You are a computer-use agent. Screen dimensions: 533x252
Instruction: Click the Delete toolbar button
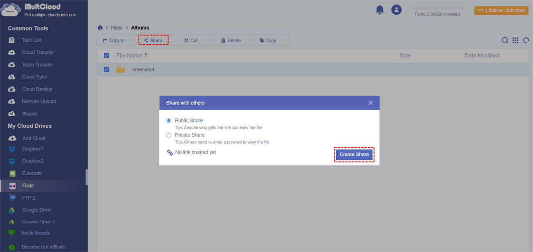pyautogui.click(x=231, y=40)
